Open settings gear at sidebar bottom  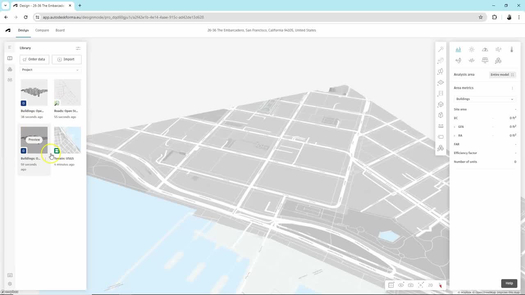[x=10, y=284]
